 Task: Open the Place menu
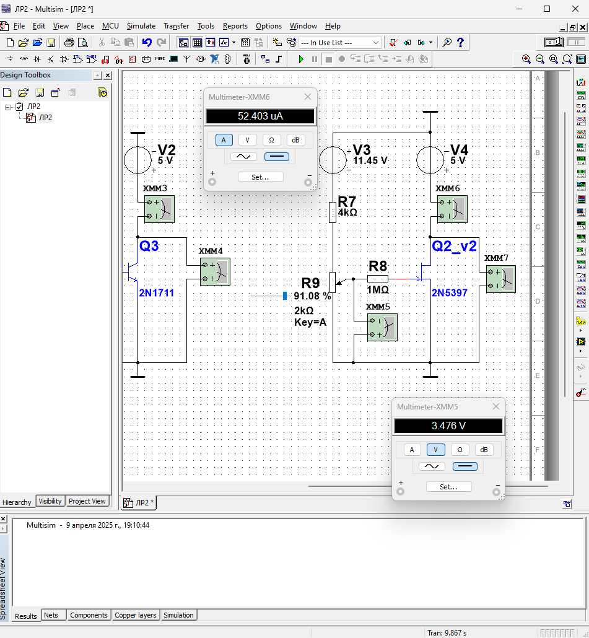85,26
